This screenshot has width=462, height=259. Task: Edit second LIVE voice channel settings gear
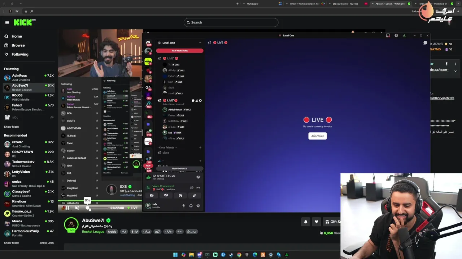point(200,101)
